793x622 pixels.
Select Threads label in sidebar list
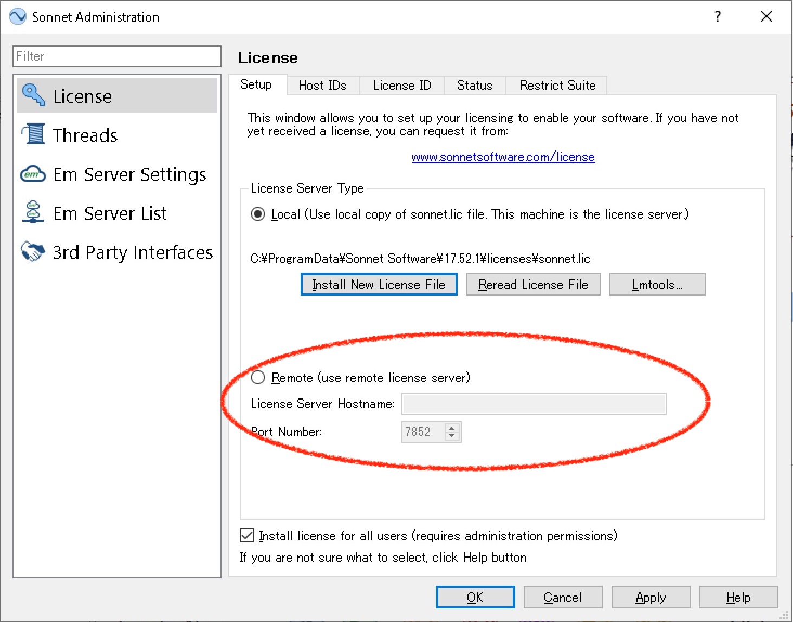pos(85,135)
